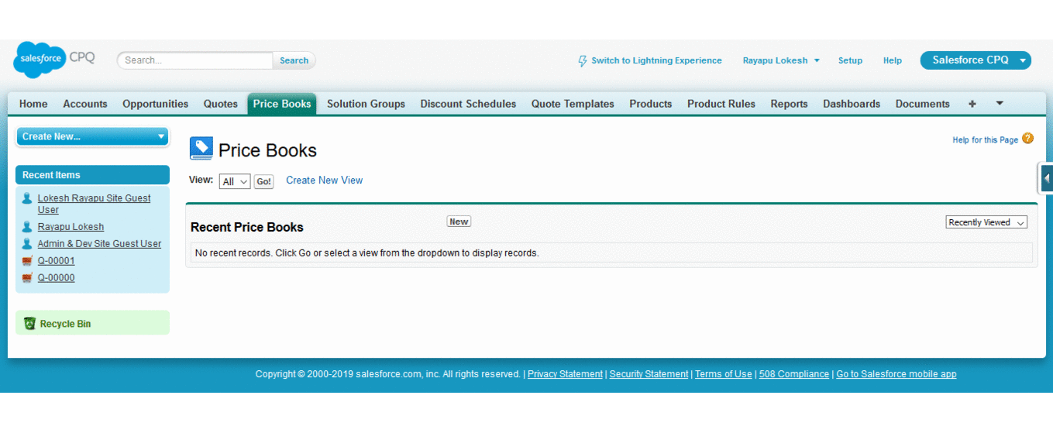Image resolution: width=1053 pixels, height=433 pixels.
Task: Click the Q-00001 quote cart icon
Action: pos(27,261)
